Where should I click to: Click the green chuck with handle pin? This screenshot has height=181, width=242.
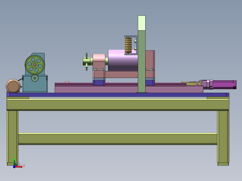coord(87,62)
